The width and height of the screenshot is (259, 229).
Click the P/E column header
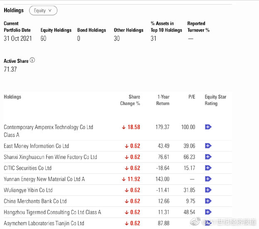point(192,97)
